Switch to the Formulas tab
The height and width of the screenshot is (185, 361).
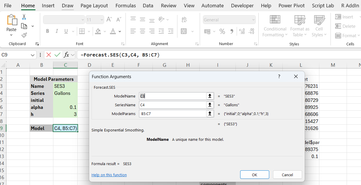[x=126, y=6]
